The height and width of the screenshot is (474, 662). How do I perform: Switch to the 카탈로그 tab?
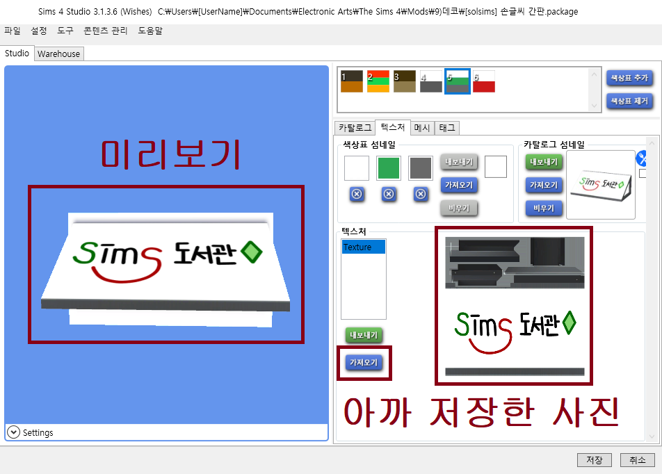click(355, 127)
